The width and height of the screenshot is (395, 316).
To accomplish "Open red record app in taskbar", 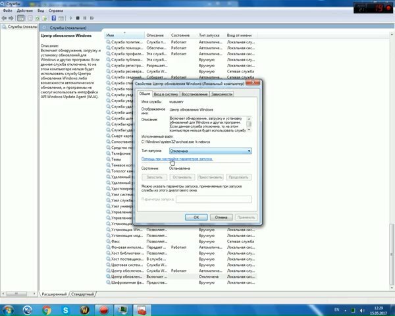I will tap(103, 310).
